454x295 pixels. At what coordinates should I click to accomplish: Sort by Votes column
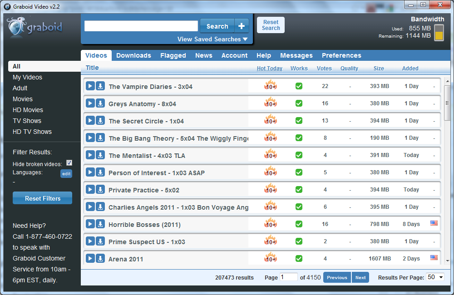click(324, 69)
